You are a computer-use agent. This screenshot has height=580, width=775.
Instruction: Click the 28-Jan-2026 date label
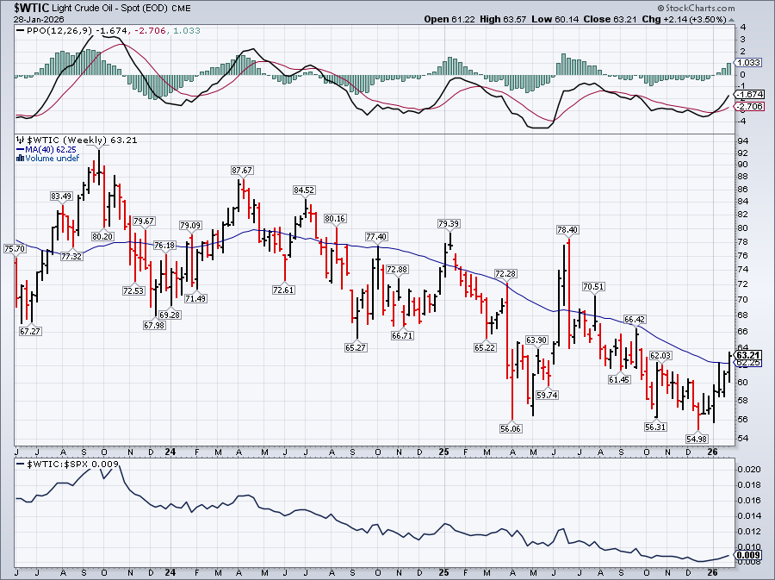pyautogui.click(x=28, y=18)
